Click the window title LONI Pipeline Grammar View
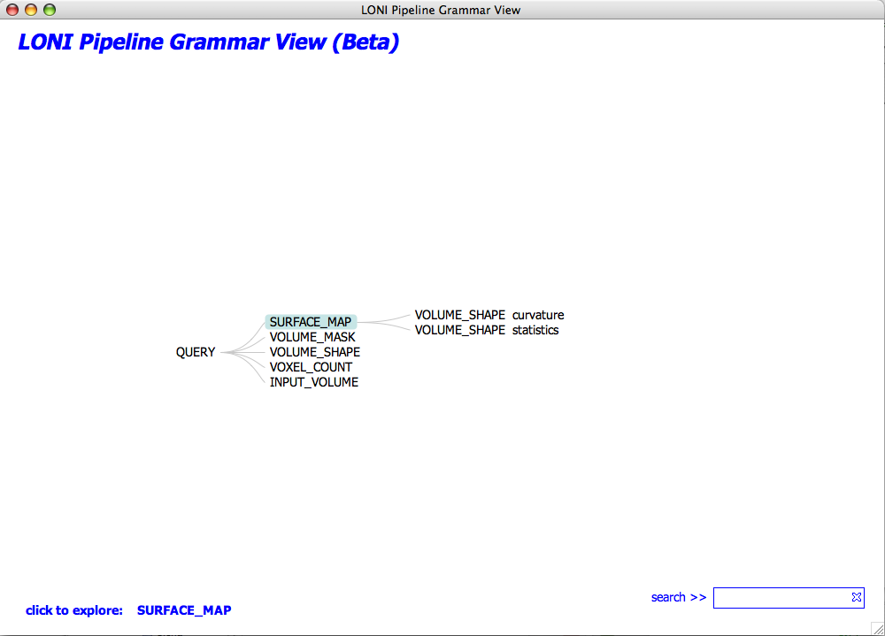885x636 pixels. point(441,10)
